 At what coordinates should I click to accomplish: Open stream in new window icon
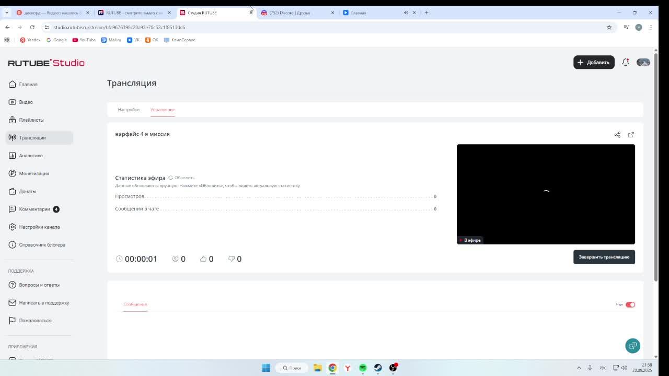631,135
